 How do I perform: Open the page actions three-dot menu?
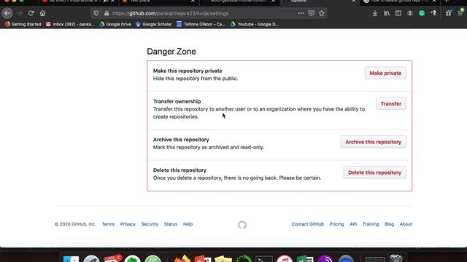point(301,13)
